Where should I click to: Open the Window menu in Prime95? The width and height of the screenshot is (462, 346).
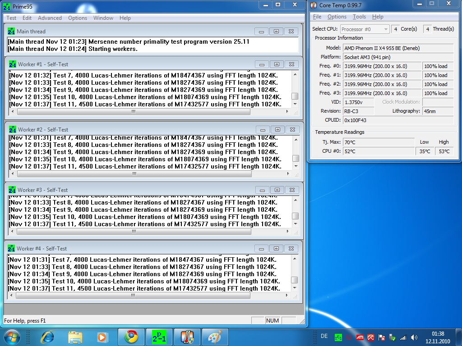coord(103,18)
